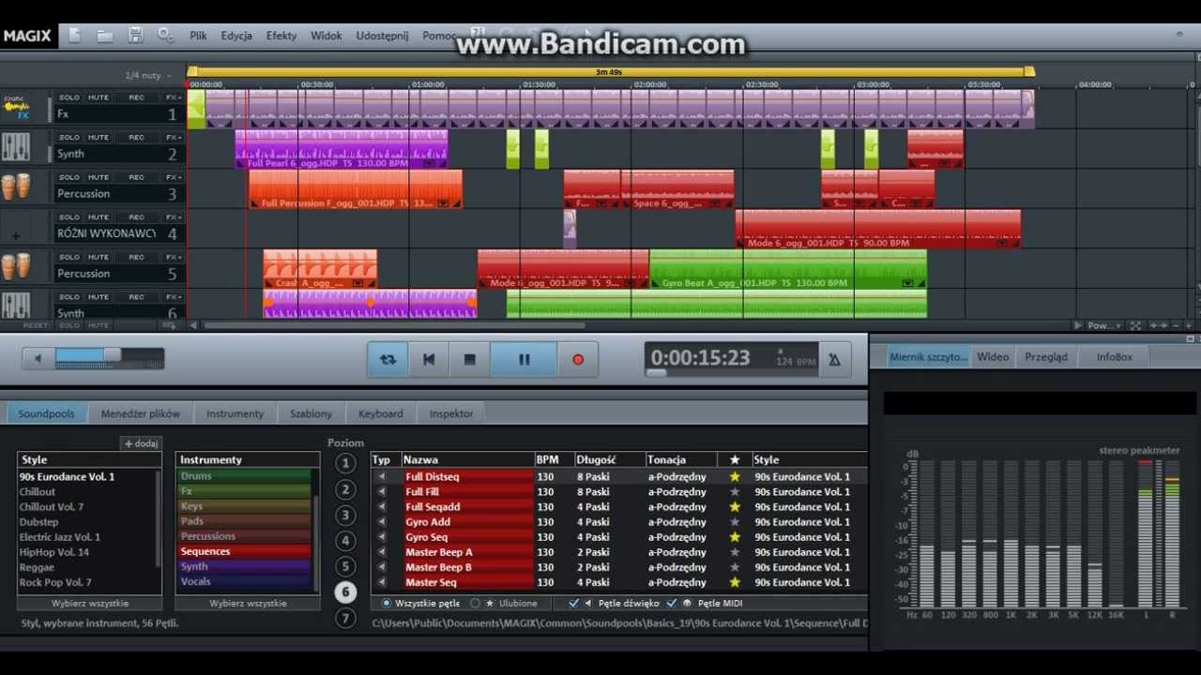Open the Pow... zoom dropdown
Image resolution: width=1201 pixels, height=675 pixels.
tap(1103, 325)
